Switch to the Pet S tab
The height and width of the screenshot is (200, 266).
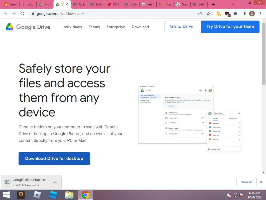[x=148, y=4]
